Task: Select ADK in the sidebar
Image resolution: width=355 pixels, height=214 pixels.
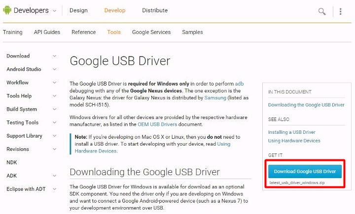Action: 12,176
